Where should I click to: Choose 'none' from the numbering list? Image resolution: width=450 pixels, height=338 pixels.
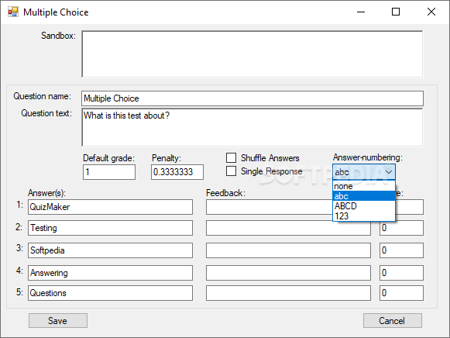tap(364, 186)
